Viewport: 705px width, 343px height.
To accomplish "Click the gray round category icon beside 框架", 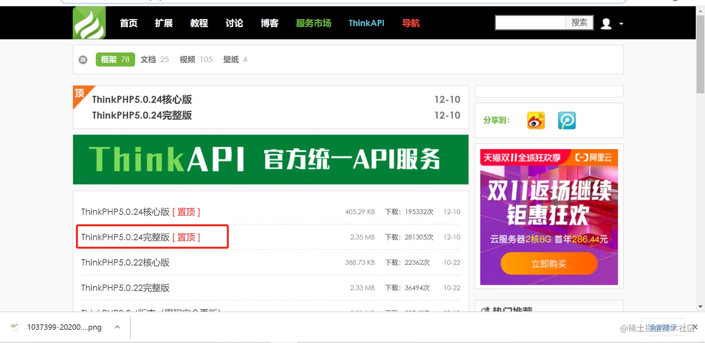I will (83, 60).
